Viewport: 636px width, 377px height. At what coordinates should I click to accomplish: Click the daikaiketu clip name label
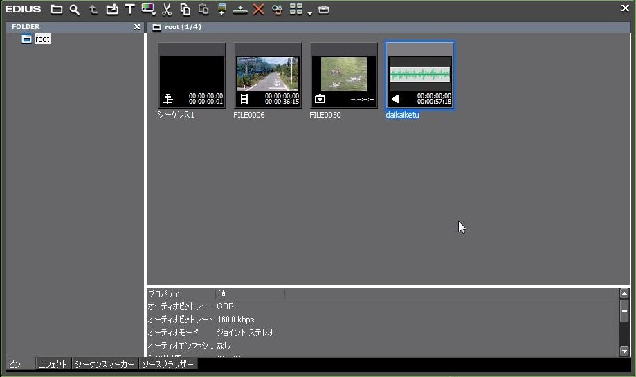402,115
